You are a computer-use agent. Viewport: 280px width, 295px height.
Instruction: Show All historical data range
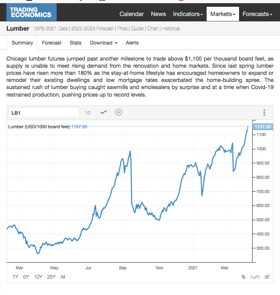coord(63,277)
